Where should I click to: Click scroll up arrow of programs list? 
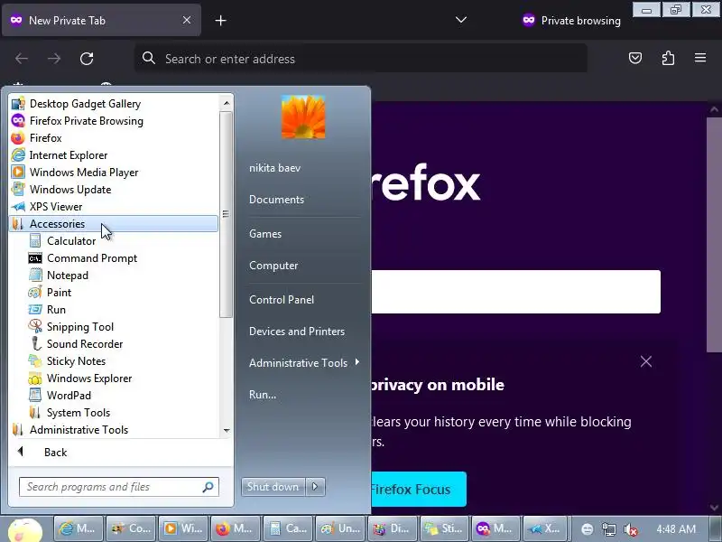[x=227, y=102]
